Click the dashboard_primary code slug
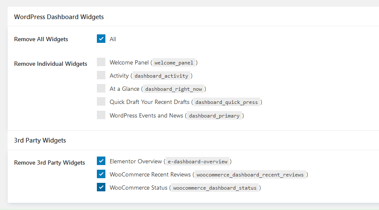379x210 pixels. coord(215,115)
